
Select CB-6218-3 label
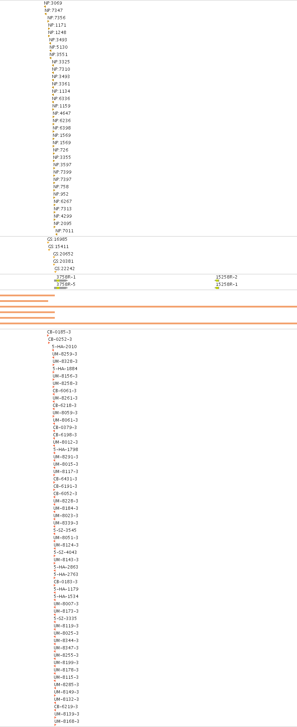coord(65,405)
